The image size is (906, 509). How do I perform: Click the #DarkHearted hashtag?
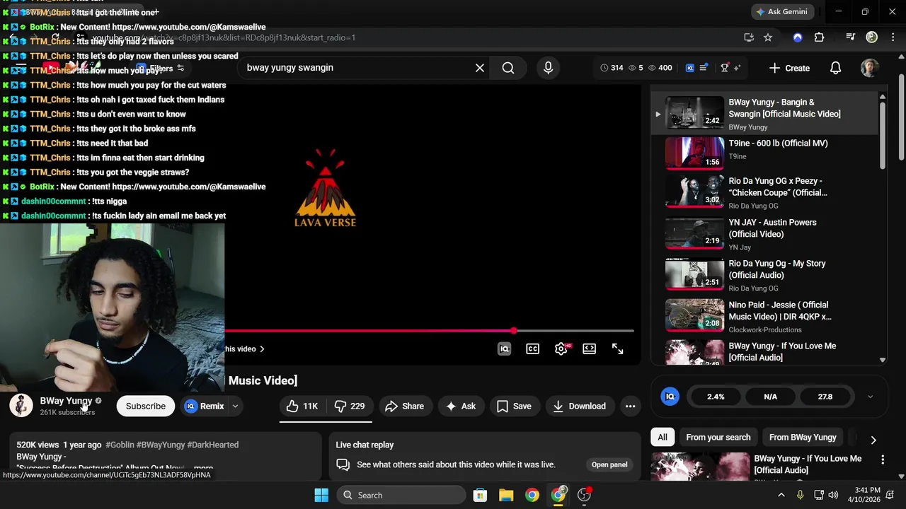pos(213,445)
